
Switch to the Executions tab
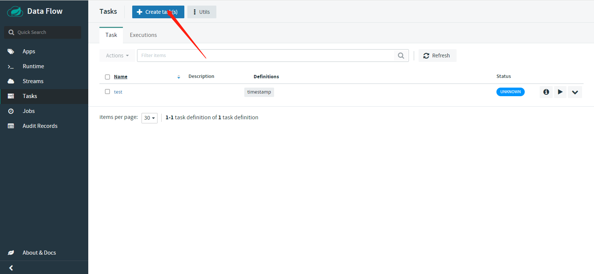pos(143,35)
